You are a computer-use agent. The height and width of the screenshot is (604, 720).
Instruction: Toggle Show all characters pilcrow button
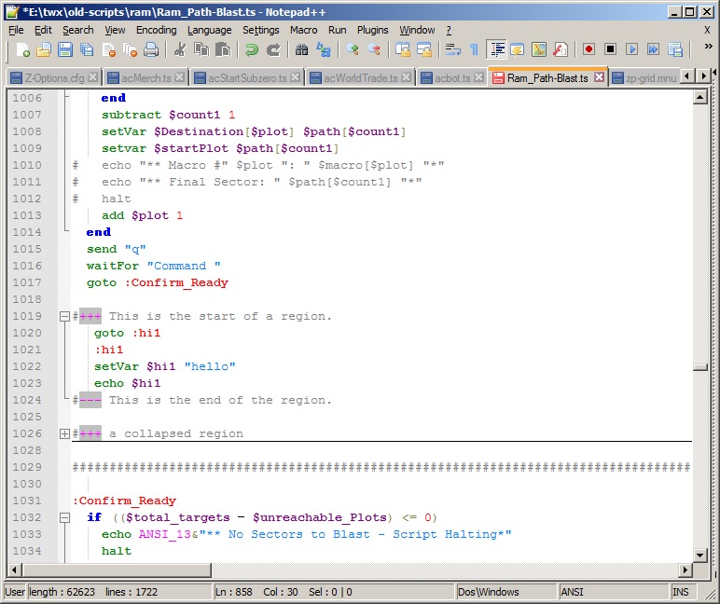click(474, 49)
